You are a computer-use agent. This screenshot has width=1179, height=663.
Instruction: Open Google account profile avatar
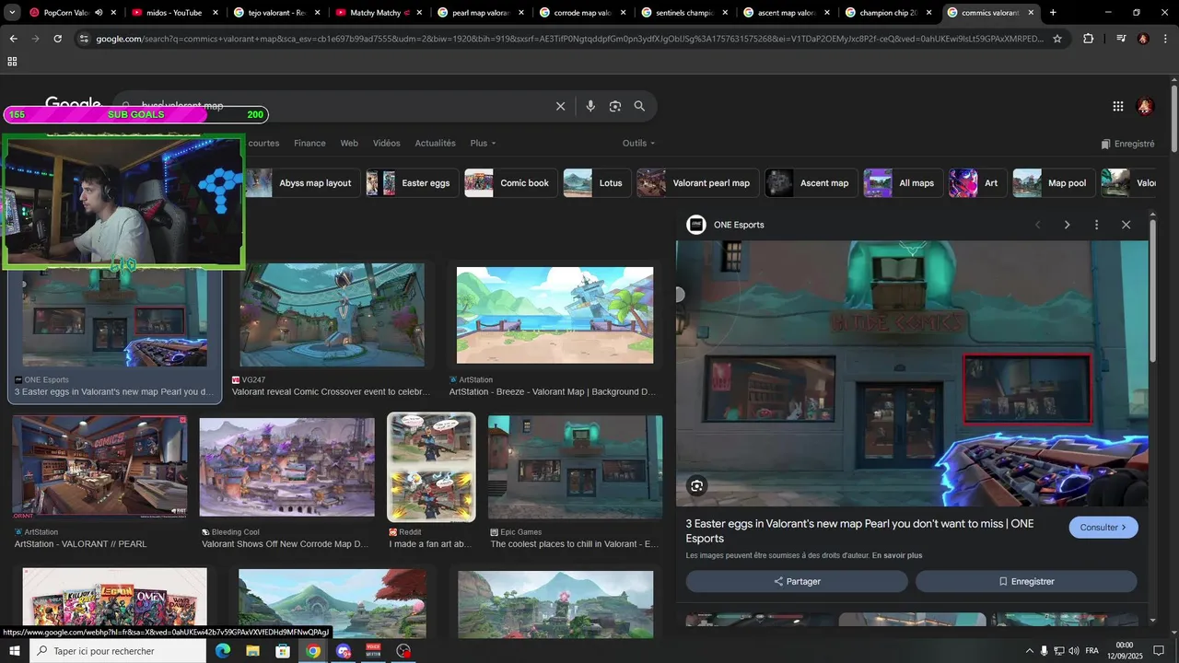click(1145, 106)
